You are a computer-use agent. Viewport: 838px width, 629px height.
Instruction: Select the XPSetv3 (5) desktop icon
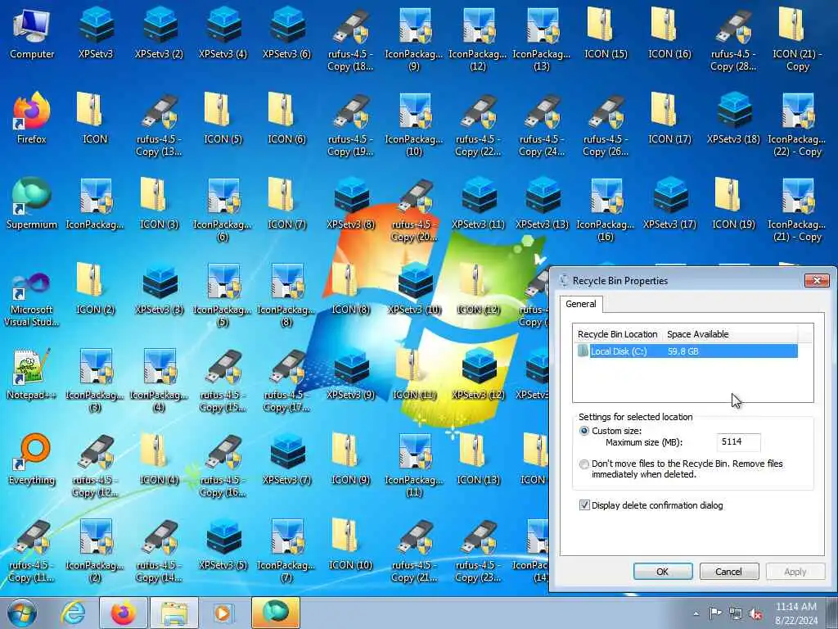click(223, 545)
